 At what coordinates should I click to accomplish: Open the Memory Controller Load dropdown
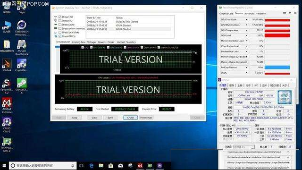click(x=246, y=41)
